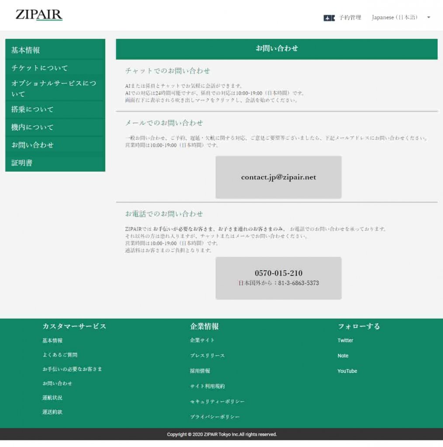443x447 pixels.
Task: Click the ZIPAIR logo
Action: [x=39, y=15]
